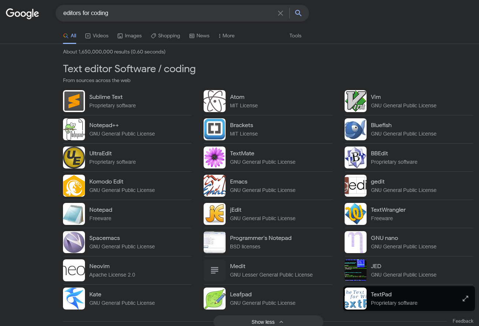Click the Programmer's Notepad screenshot thumbnail
This screenshot has height=326, width=479.
[x=215, y=242]
